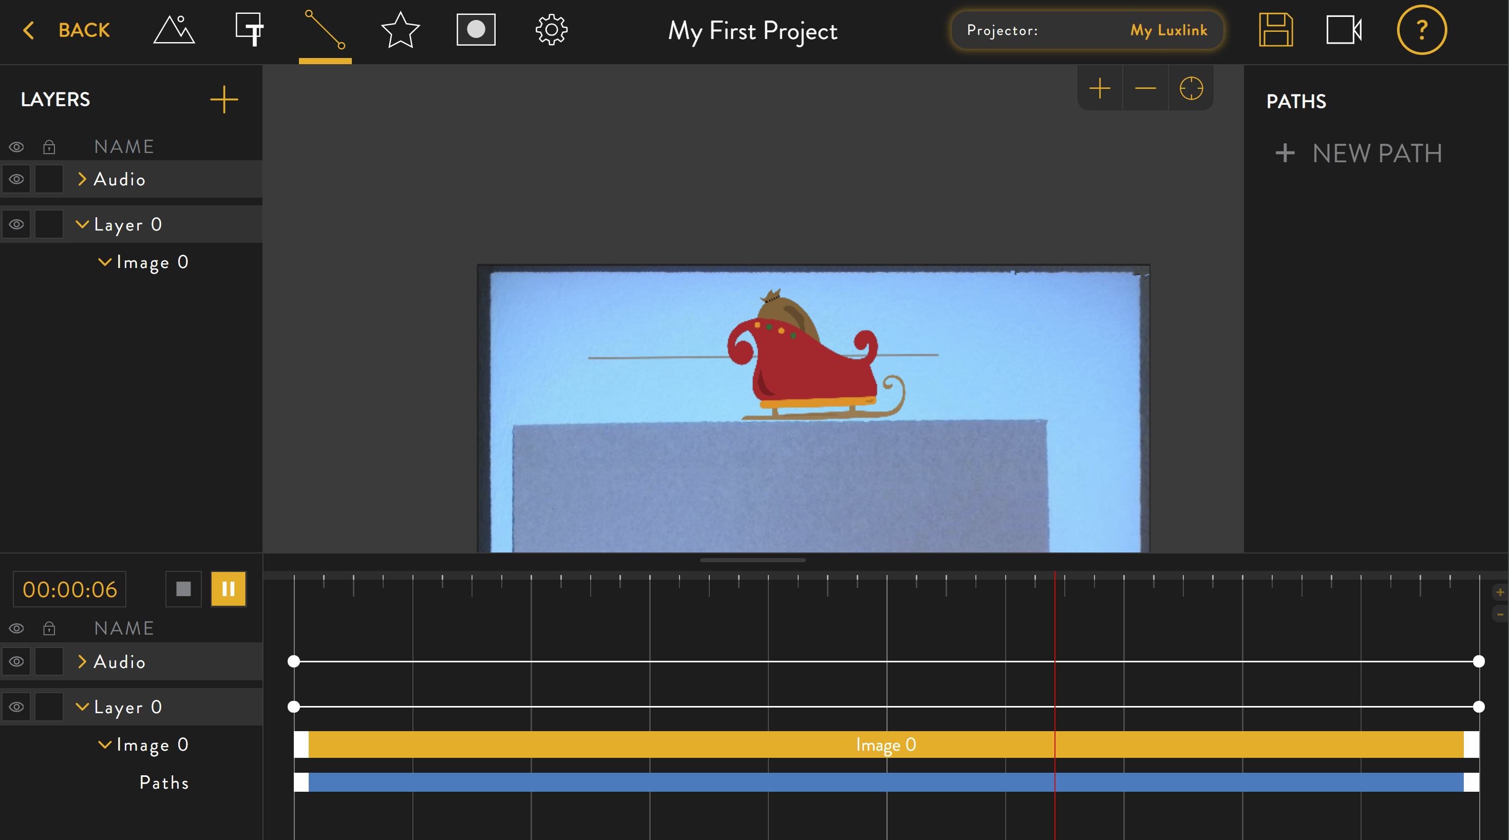Select the text tool icon
Viewport: 1509px width, 840px height.
(249, 30)
